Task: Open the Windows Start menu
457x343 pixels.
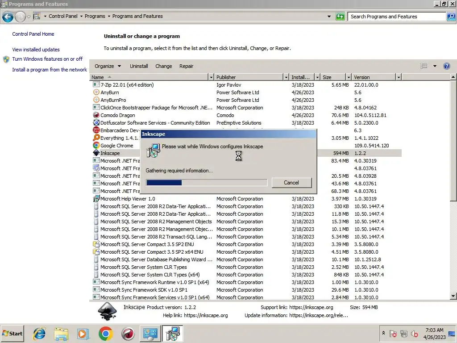Action: click(x=12, y=333)
